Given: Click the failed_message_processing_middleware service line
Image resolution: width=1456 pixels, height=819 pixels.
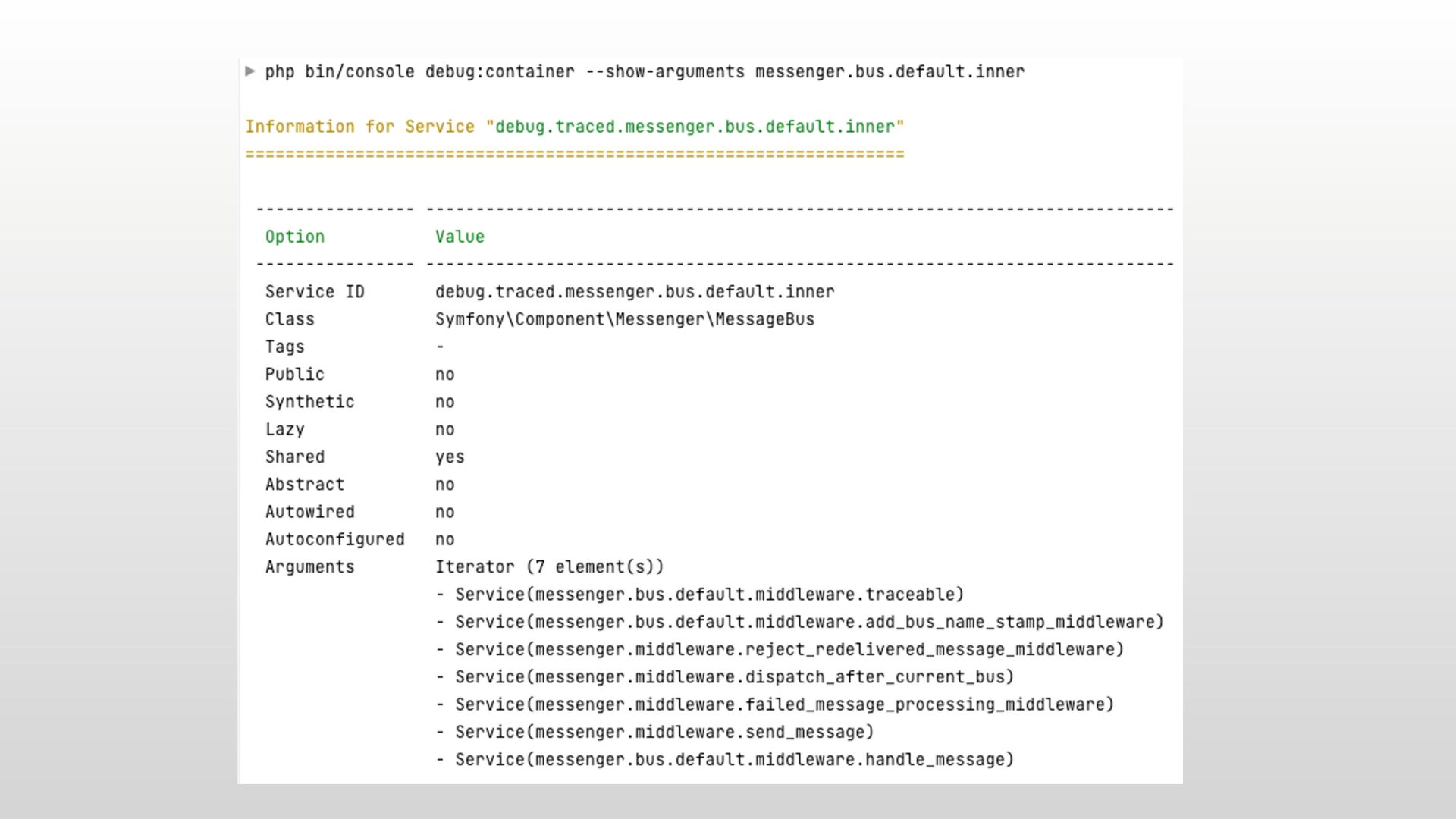Looking at the screenshot, I should coord(784,704).
